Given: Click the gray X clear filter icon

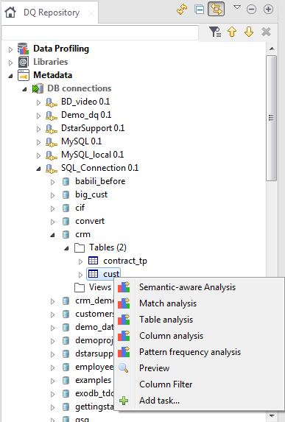Looking at the screenshot, I should tap(266, 32).
